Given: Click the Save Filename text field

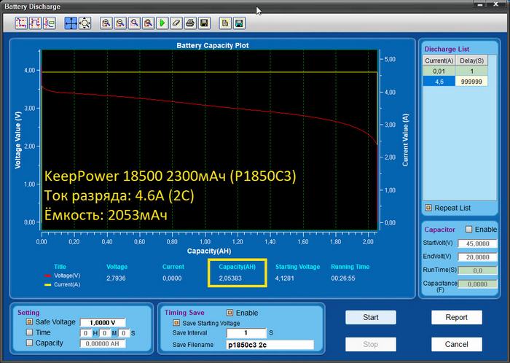Looking at the screenshot, I should click(269, 345).
